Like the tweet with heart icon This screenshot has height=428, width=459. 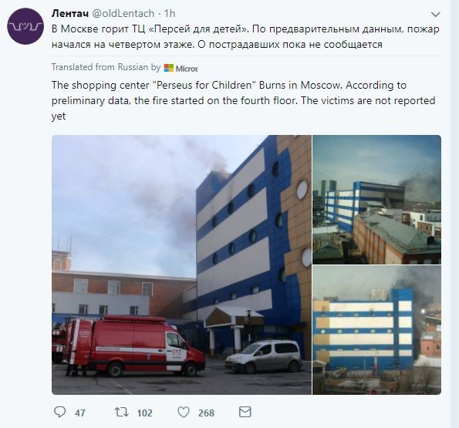point(184,413)
